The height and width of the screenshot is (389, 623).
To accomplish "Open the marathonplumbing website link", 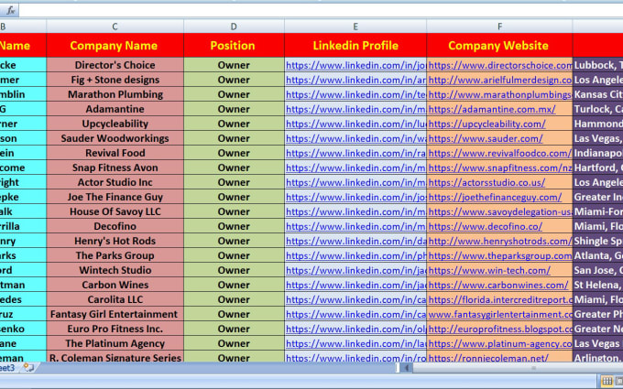I will click(500, 94).
